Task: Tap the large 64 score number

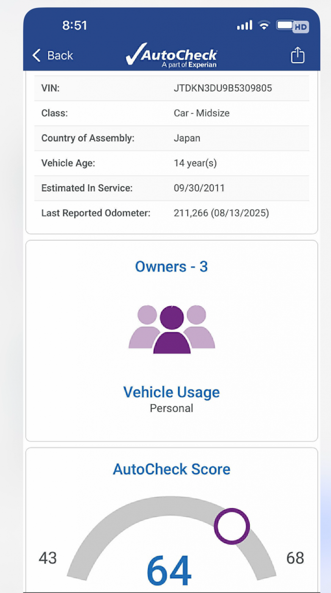Action: (x=169, y=570)
